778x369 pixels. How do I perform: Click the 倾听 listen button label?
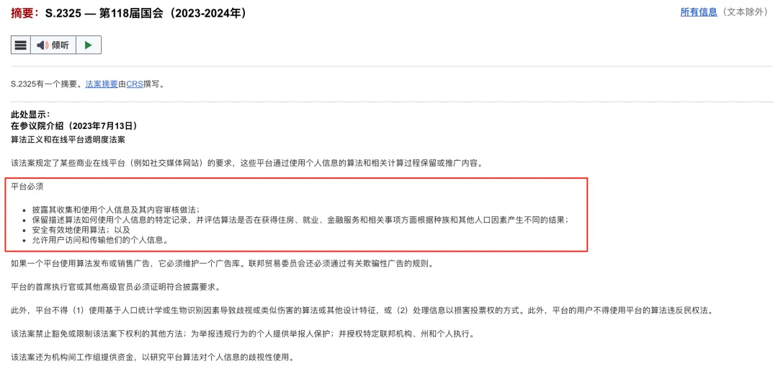60,45
